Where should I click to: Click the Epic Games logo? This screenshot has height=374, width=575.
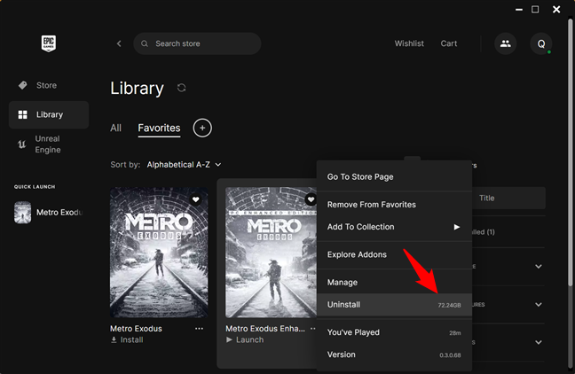click(x=49, y=43)
